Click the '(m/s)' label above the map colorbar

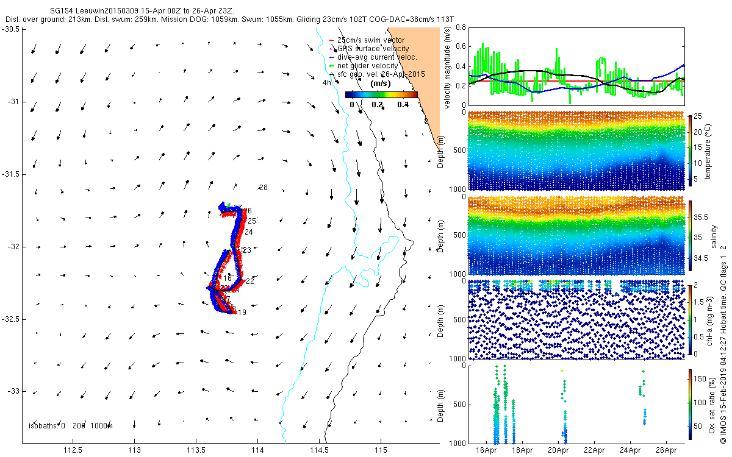pos(381,84)
